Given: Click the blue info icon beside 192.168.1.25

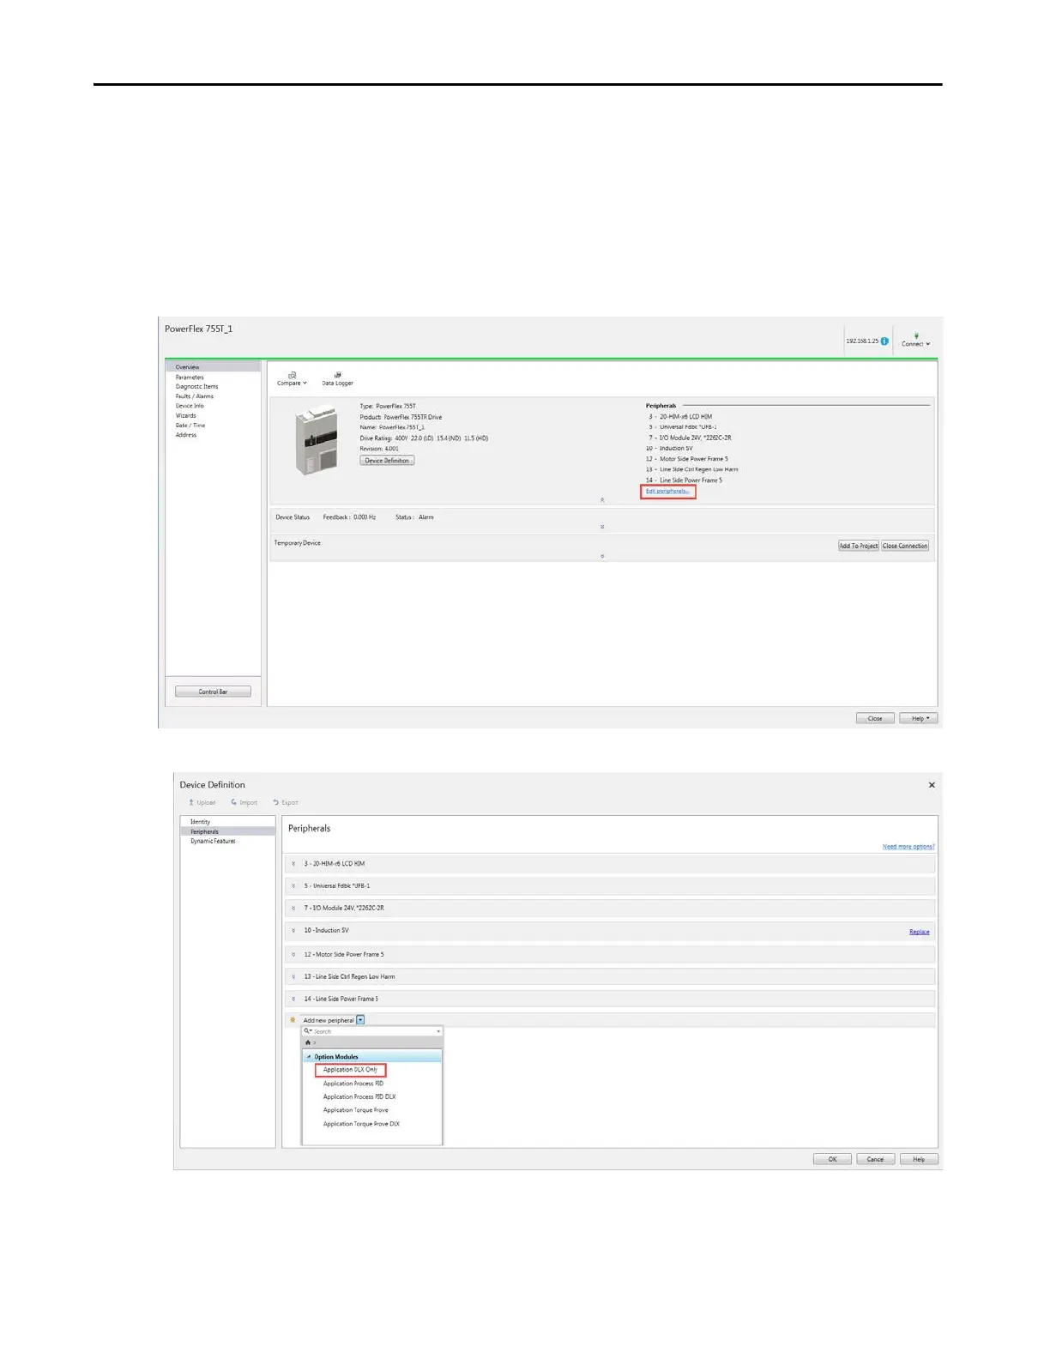Looking at the screenshot, I should (x=884, y=341).
